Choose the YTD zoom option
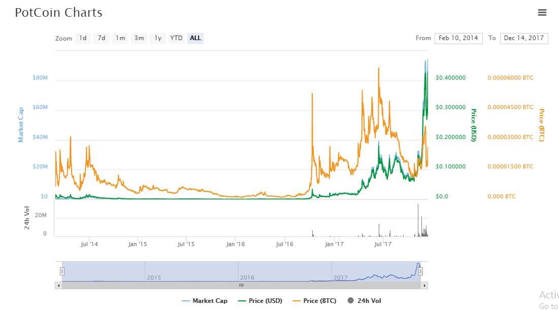This screenshot has width=559, height=310. click(176, 38)
